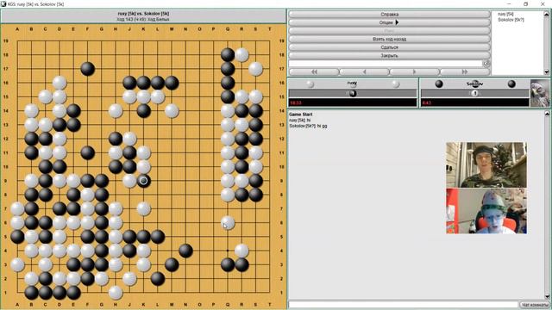The image size is (552, 310).
Task: Click Sokolov's captures counter stone icon
Action: (475, 93)
